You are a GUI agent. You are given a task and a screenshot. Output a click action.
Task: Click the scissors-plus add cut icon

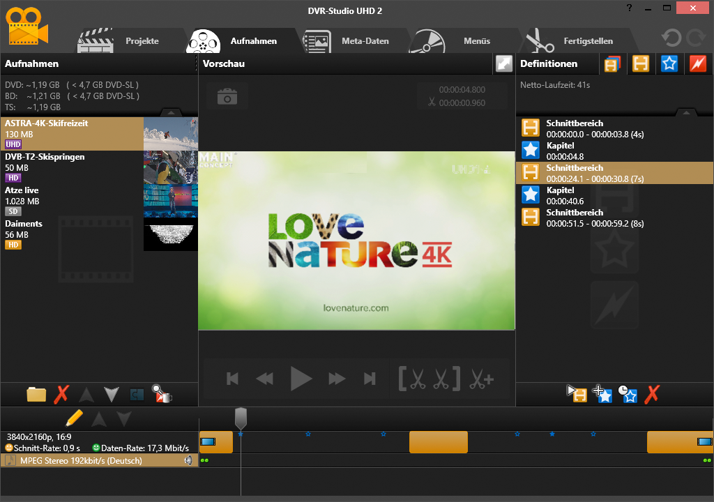(481, 379)
